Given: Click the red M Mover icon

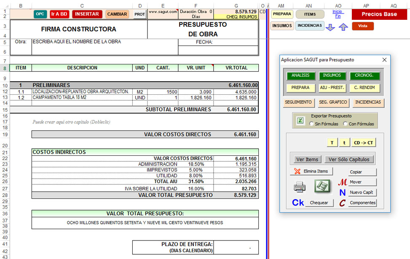Looking at the screenshot, I should (x=343, y=182).
